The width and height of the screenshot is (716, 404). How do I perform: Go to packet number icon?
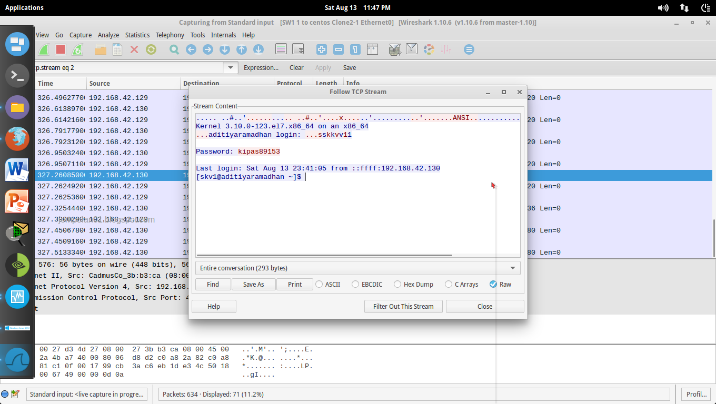tap(225, 49)
